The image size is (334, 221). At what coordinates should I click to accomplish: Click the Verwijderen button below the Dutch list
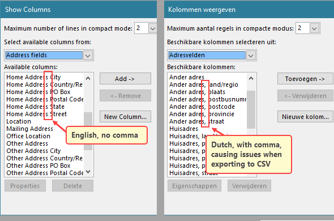point(249,186)
